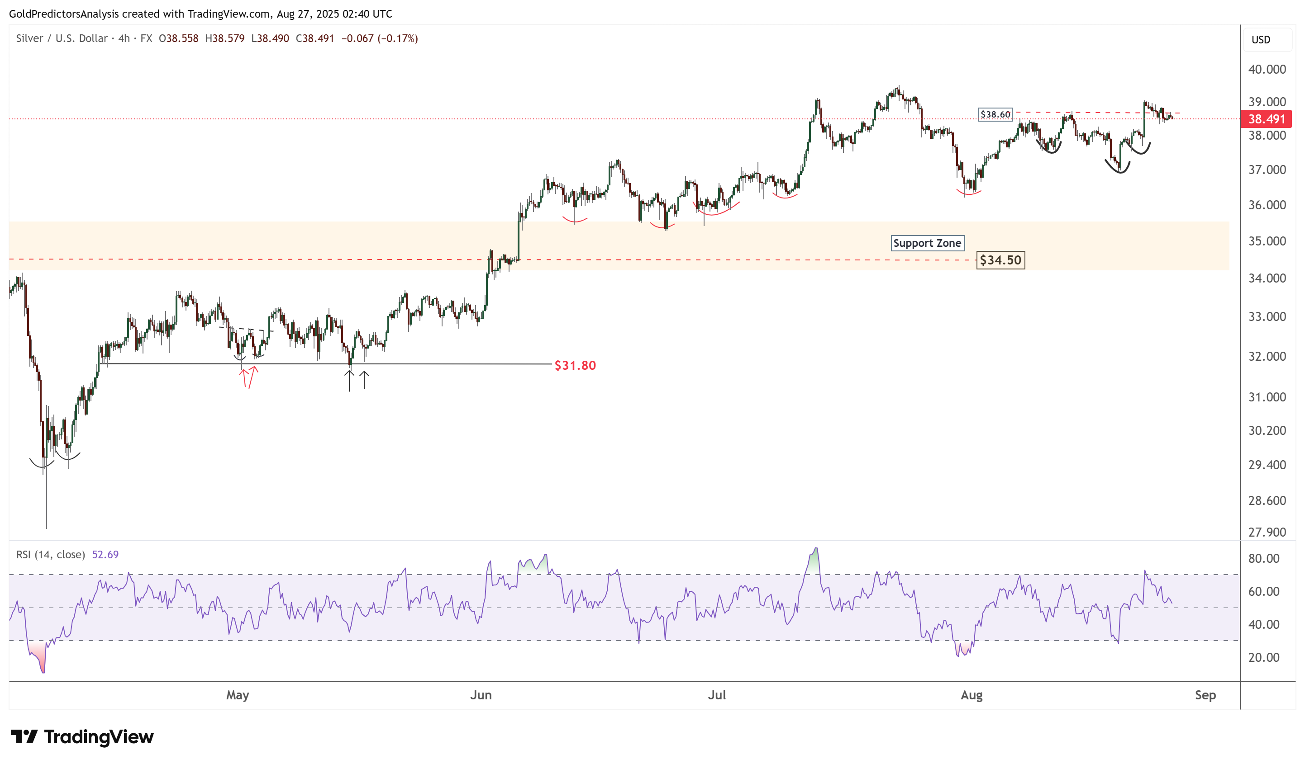
Task: Click the Aug label on time axis
Action: pos(972,695)
